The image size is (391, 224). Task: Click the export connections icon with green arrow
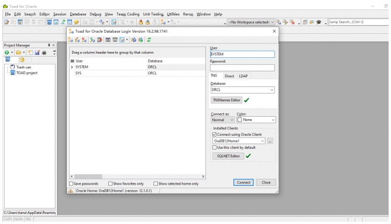click(140, 40)
